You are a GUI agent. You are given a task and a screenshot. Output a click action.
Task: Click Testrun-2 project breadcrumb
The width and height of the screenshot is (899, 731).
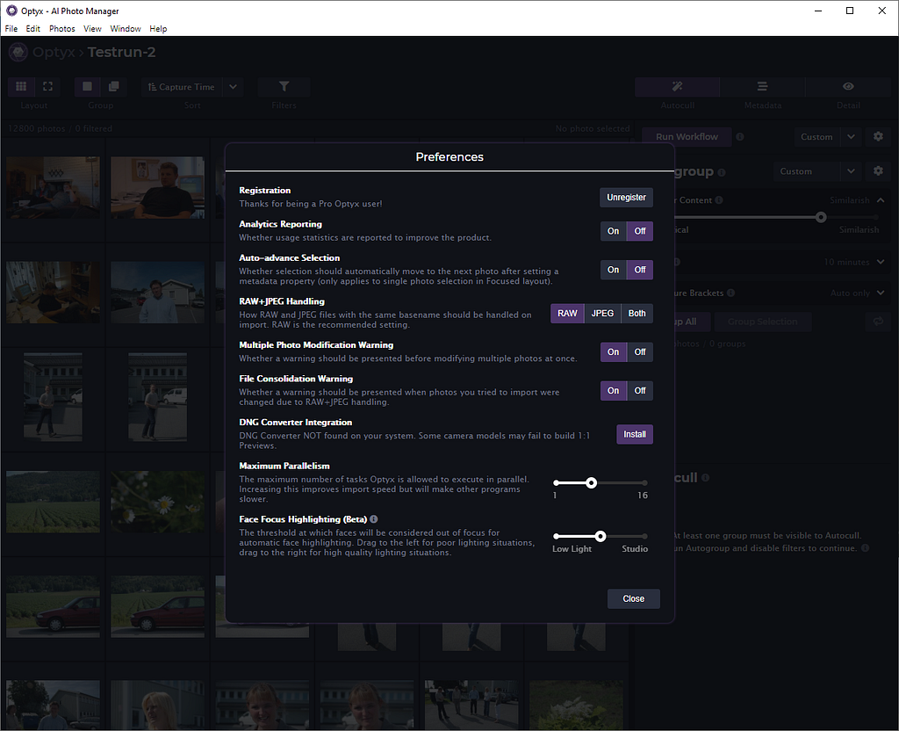coord(121,52)
